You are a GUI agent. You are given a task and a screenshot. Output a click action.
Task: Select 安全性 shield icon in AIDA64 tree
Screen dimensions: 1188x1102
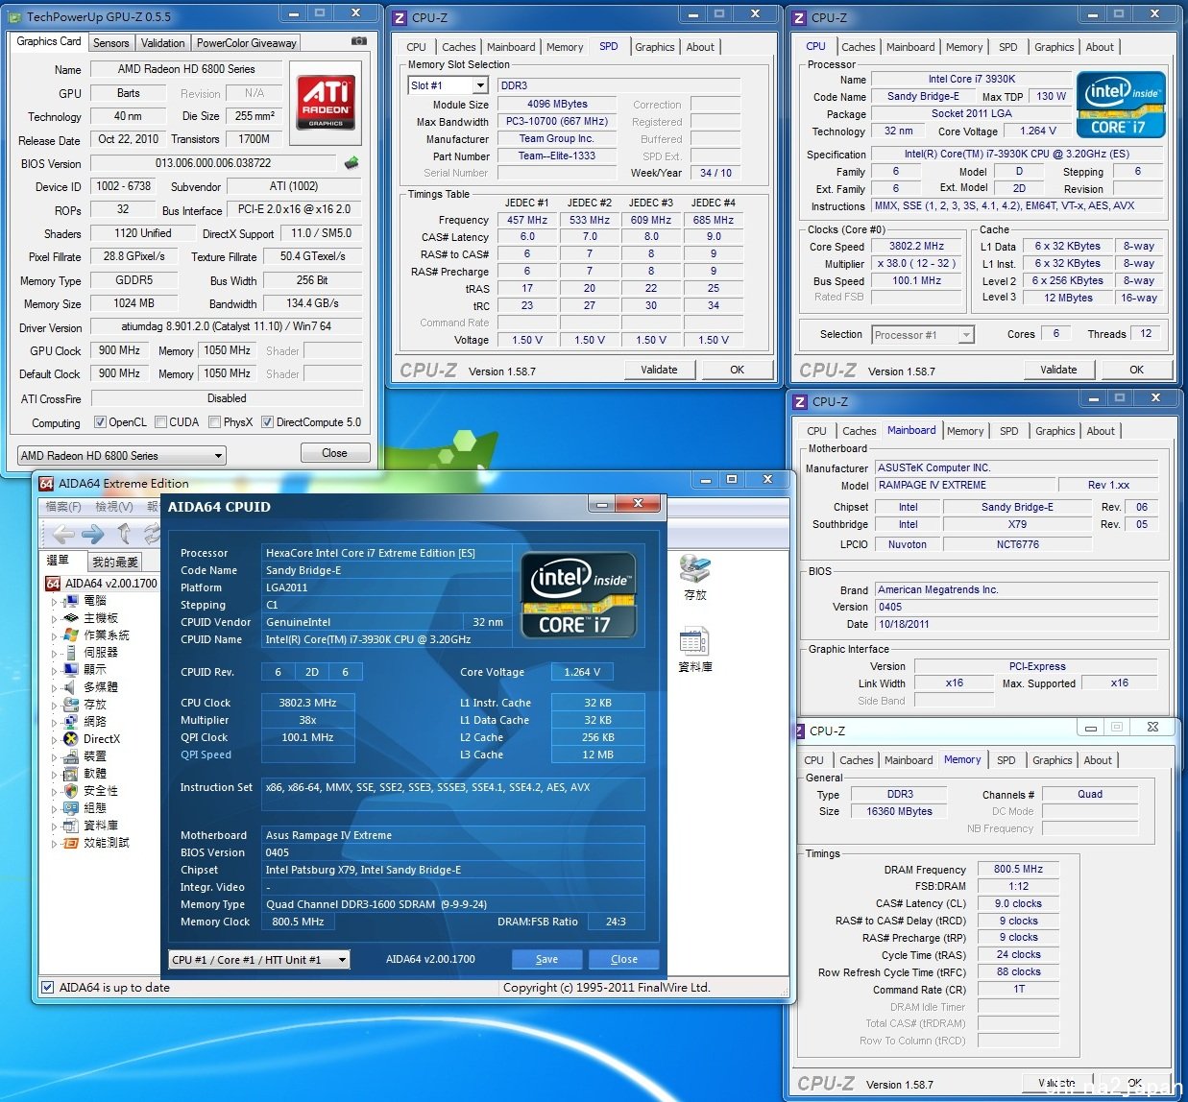coord(70,791)
